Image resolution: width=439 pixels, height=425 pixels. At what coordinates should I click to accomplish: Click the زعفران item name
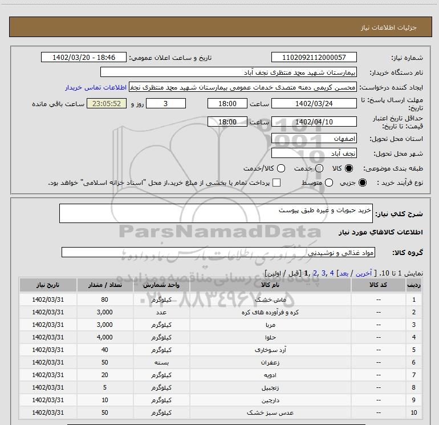click(270, 362)
